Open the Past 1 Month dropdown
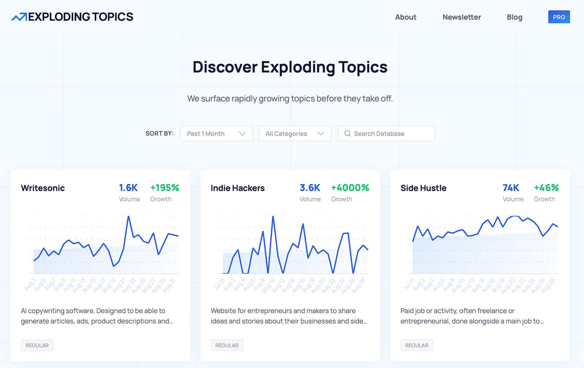Image resolution: width=584 pixels, height=368 pixels. [216, 133]
